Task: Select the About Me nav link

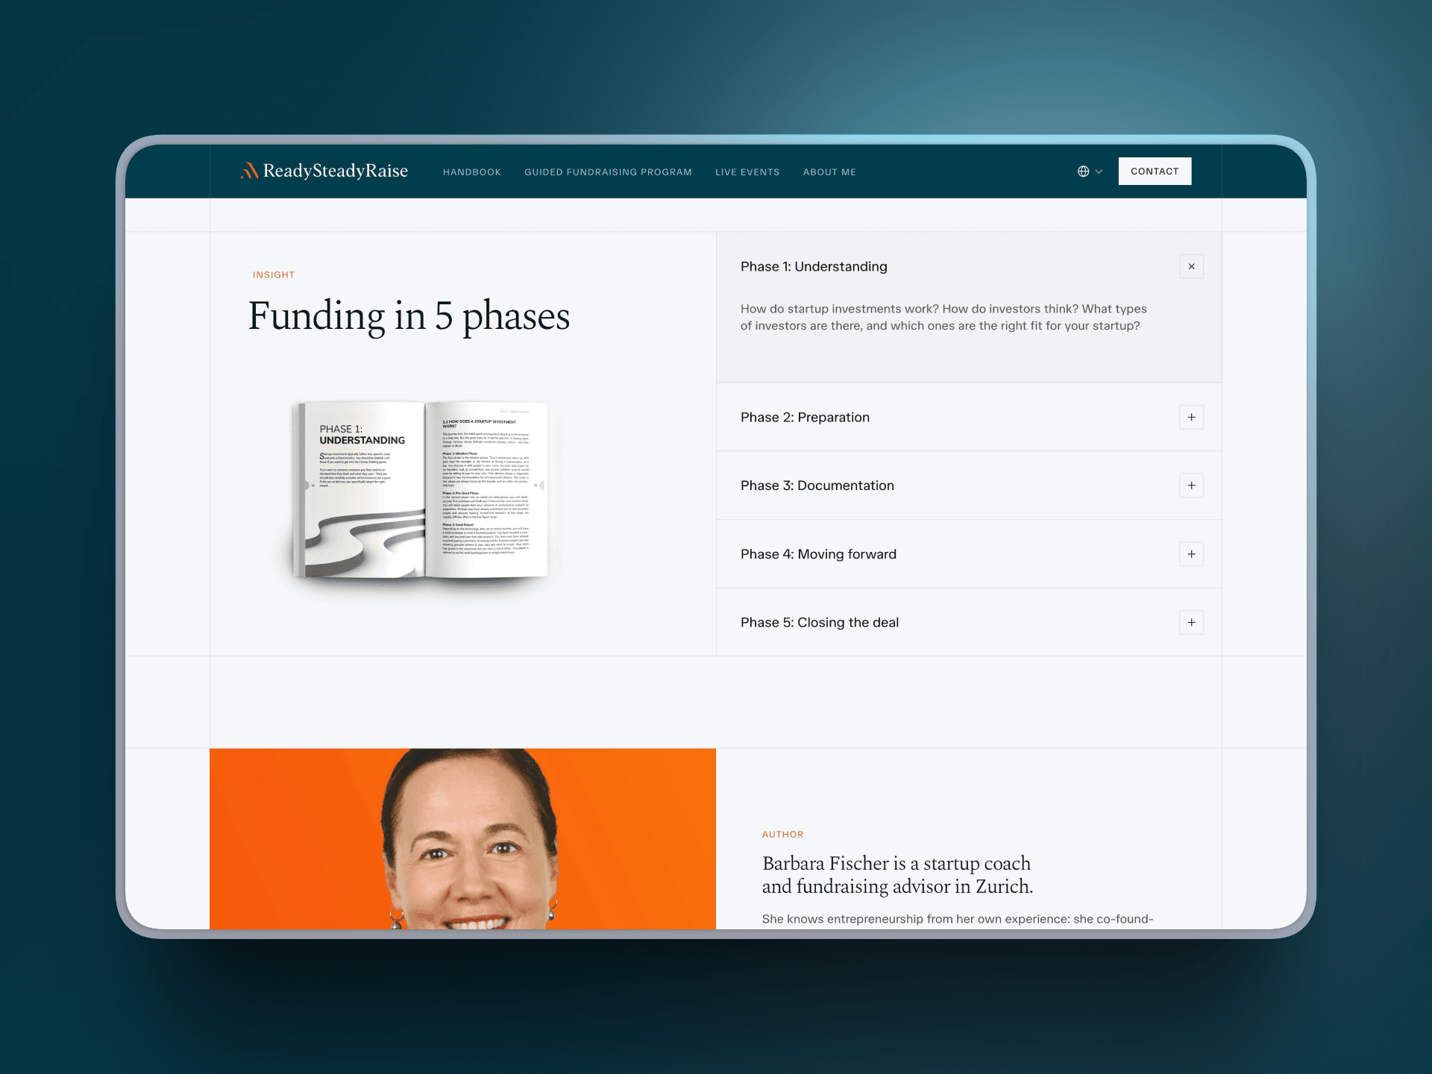Action: (829, 172)
